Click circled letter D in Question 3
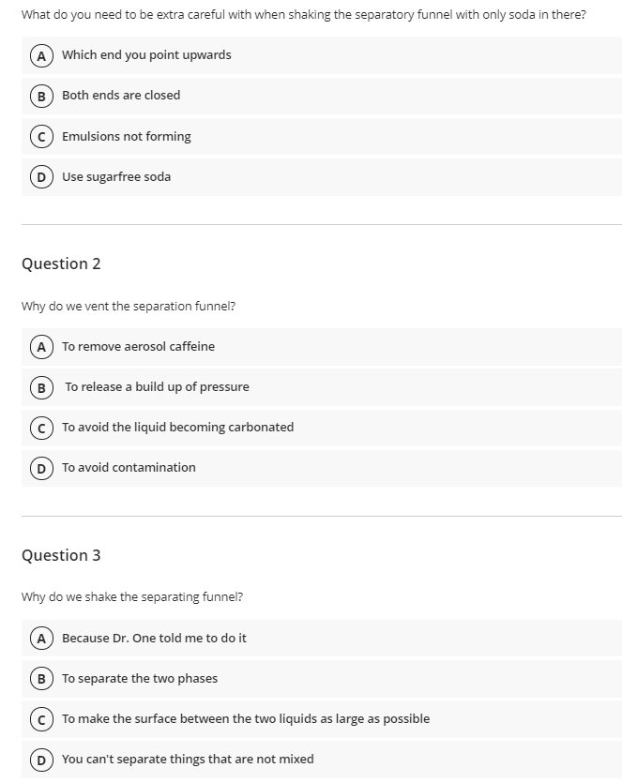The image size is (622, 783). (x=42, y=759)
